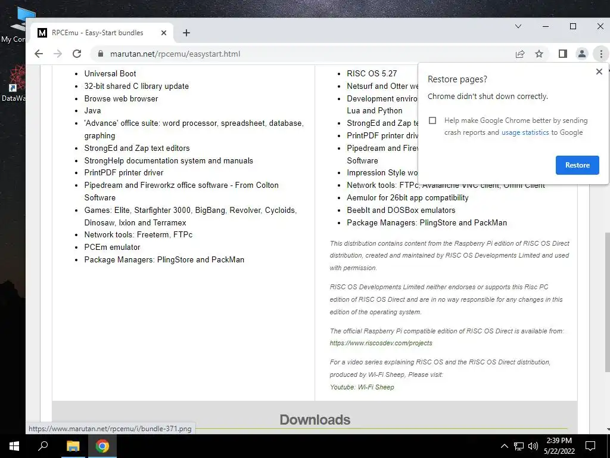The width and height of the screenshot is (610, 458).
Task: Click 'PCEm emulator' list item
Action: [112, 247]
